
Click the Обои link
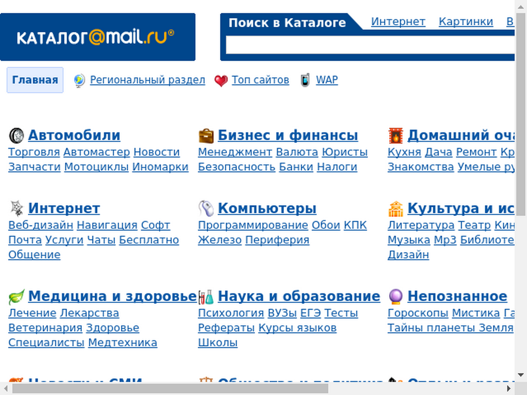click(x=326, y=225)
